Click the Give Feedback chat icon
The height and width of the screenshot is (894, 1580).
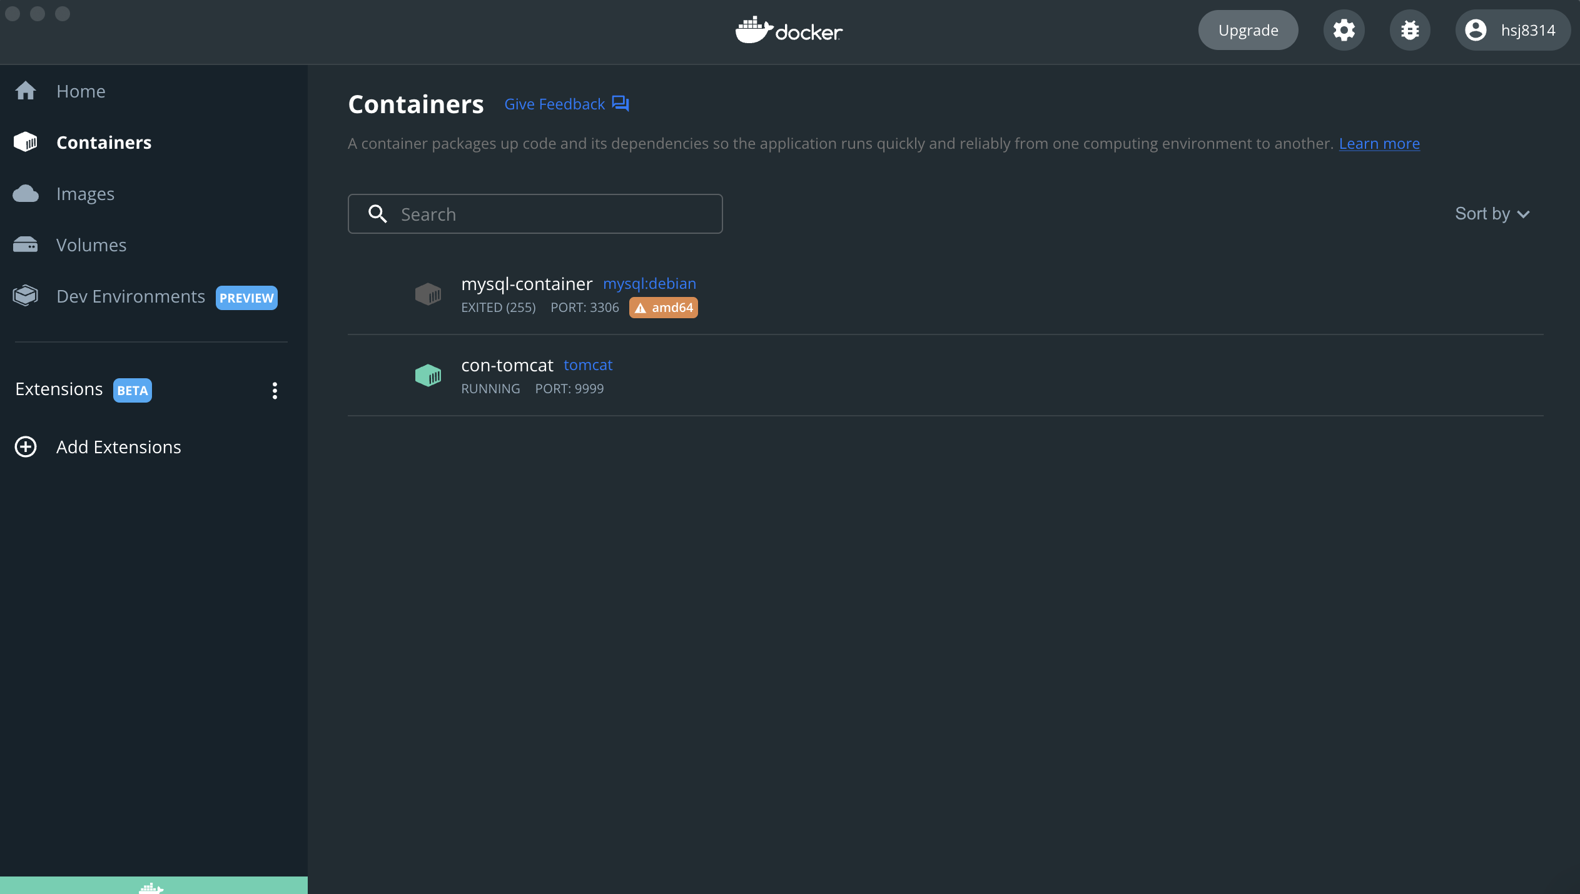point(620,104)
